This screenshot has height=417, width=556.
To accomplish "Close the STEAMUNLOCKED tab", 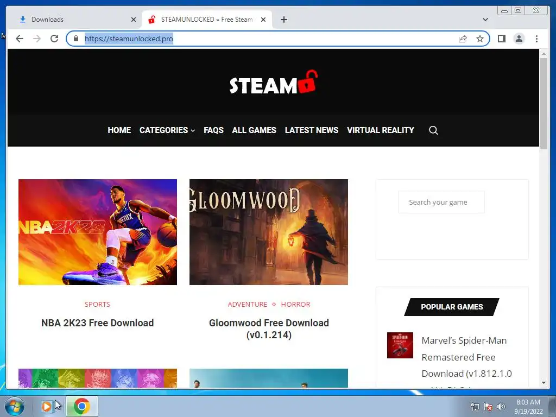I will click(x=263, y=20).
